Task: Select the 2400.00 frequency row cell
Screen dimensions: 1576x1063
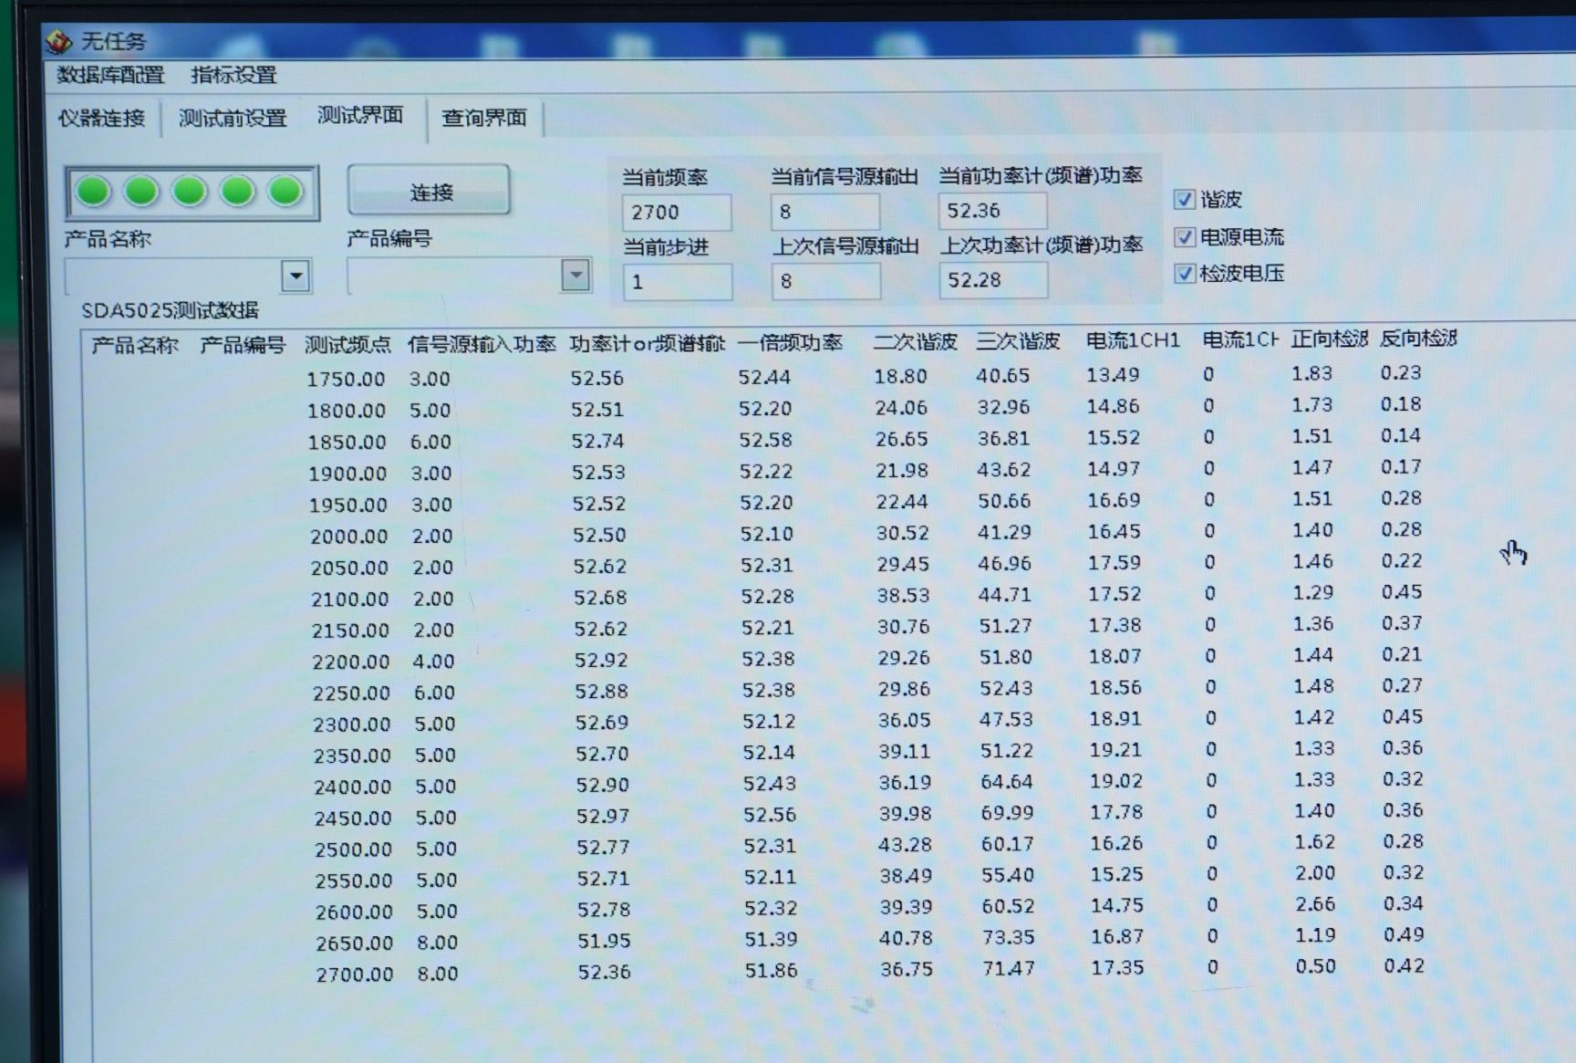Action: pos(353,787)
